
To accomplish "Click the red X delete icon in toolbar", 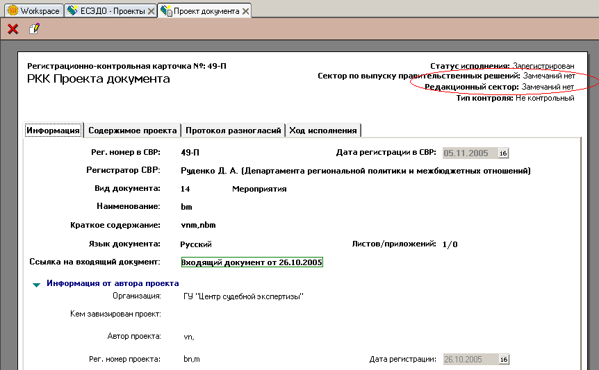I will coord(13,29).
